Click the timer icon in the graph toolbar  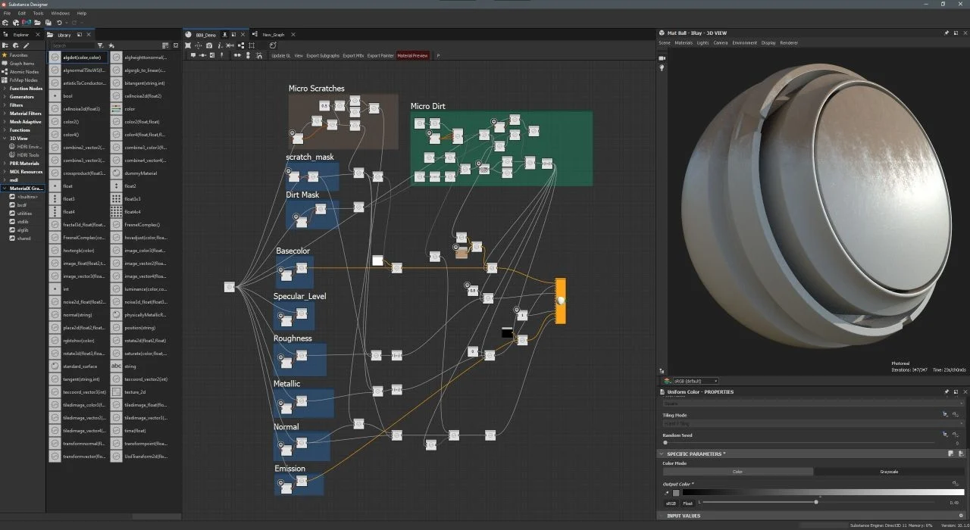click(273, 46)
